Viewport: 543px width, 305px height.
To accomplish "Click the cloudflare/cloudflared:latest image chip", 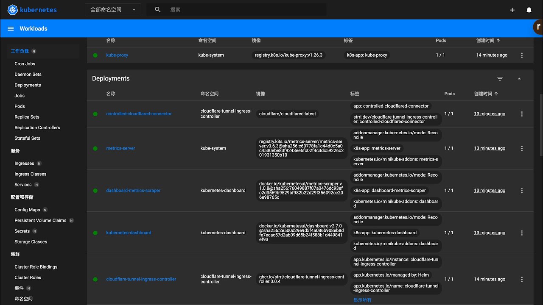I will point(288,114).
